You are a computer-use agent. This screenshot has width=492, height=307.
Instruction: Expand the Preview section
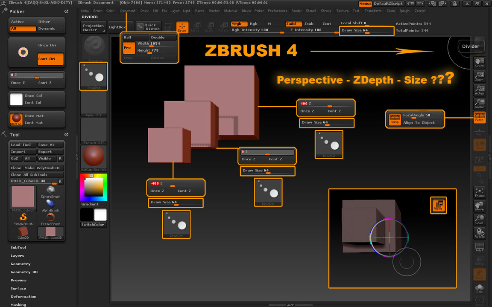(x=18, y=280)
